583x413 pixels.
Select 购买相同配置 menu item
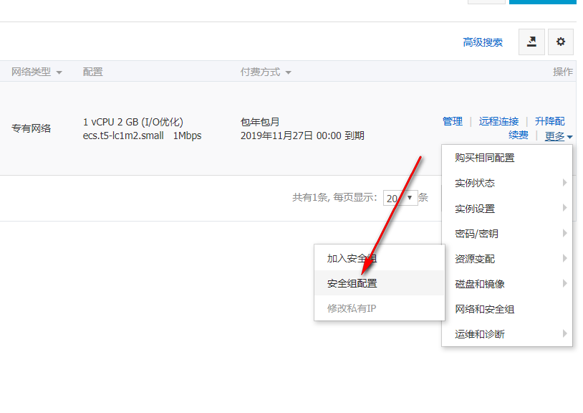[x=507, y=158]
